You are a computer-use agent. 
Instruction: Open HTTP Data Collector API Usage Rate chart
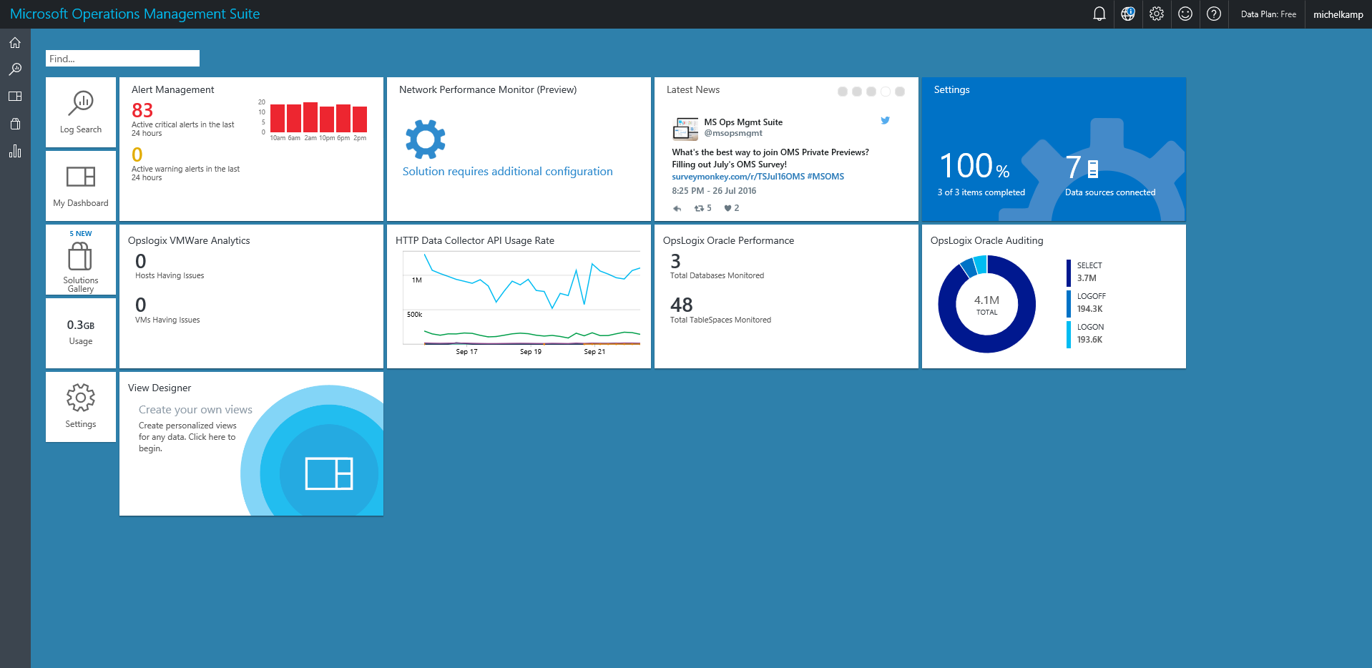521,299
